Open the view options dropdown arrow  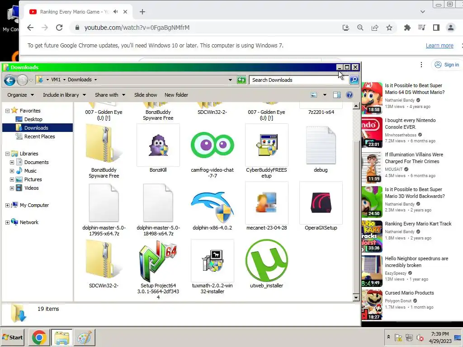point(325,95)
